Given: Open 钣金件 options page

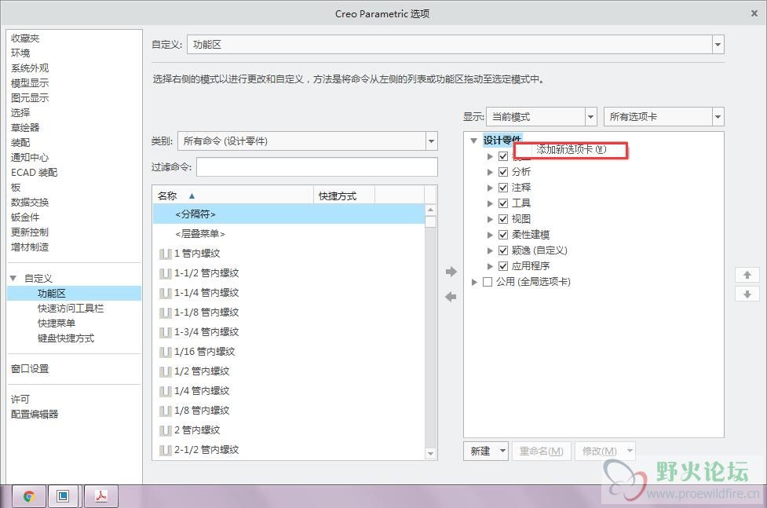Looking at the screenshot, I should pos(25,217).
